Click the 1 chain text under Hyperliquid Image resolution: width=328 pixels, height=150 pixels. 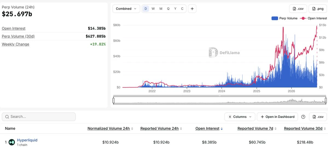coord(22,145)
